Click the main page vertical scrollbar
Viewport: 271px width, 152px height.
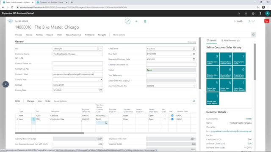[x=200, y=63]
